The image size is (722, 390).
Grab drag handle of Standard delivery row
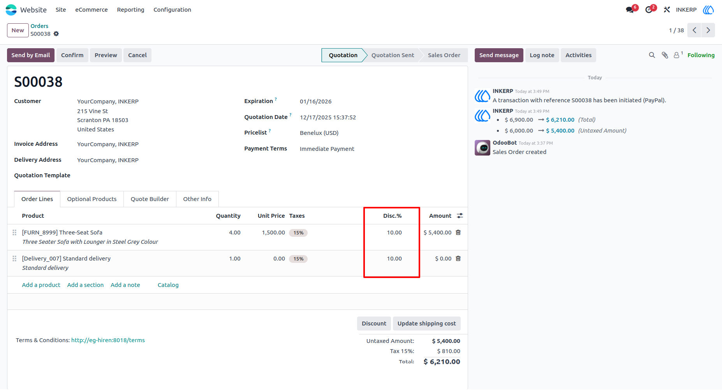[x=14, y=259]
